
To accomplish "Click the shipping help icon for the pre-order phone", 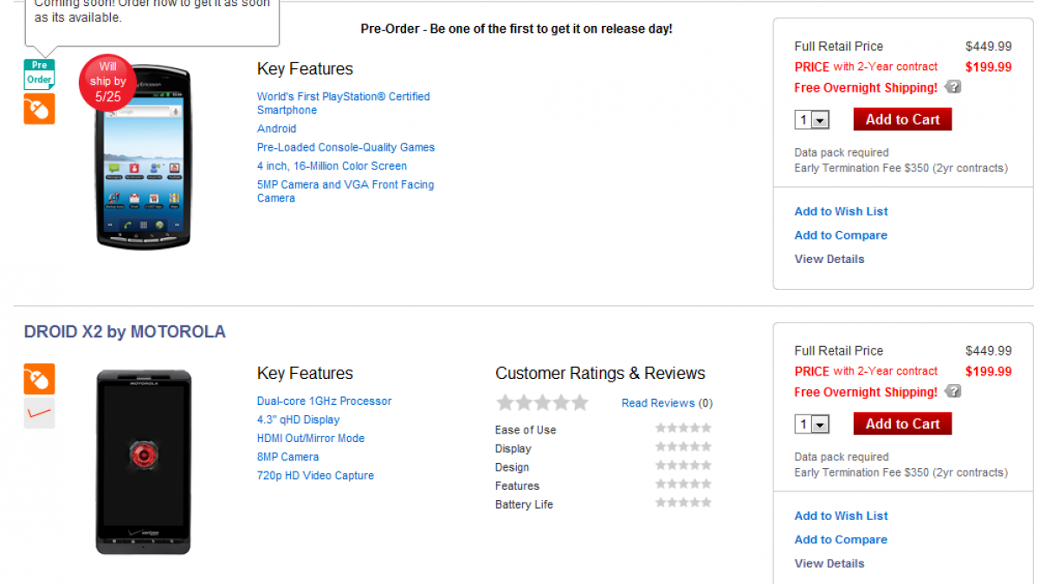I will [952, 87].
